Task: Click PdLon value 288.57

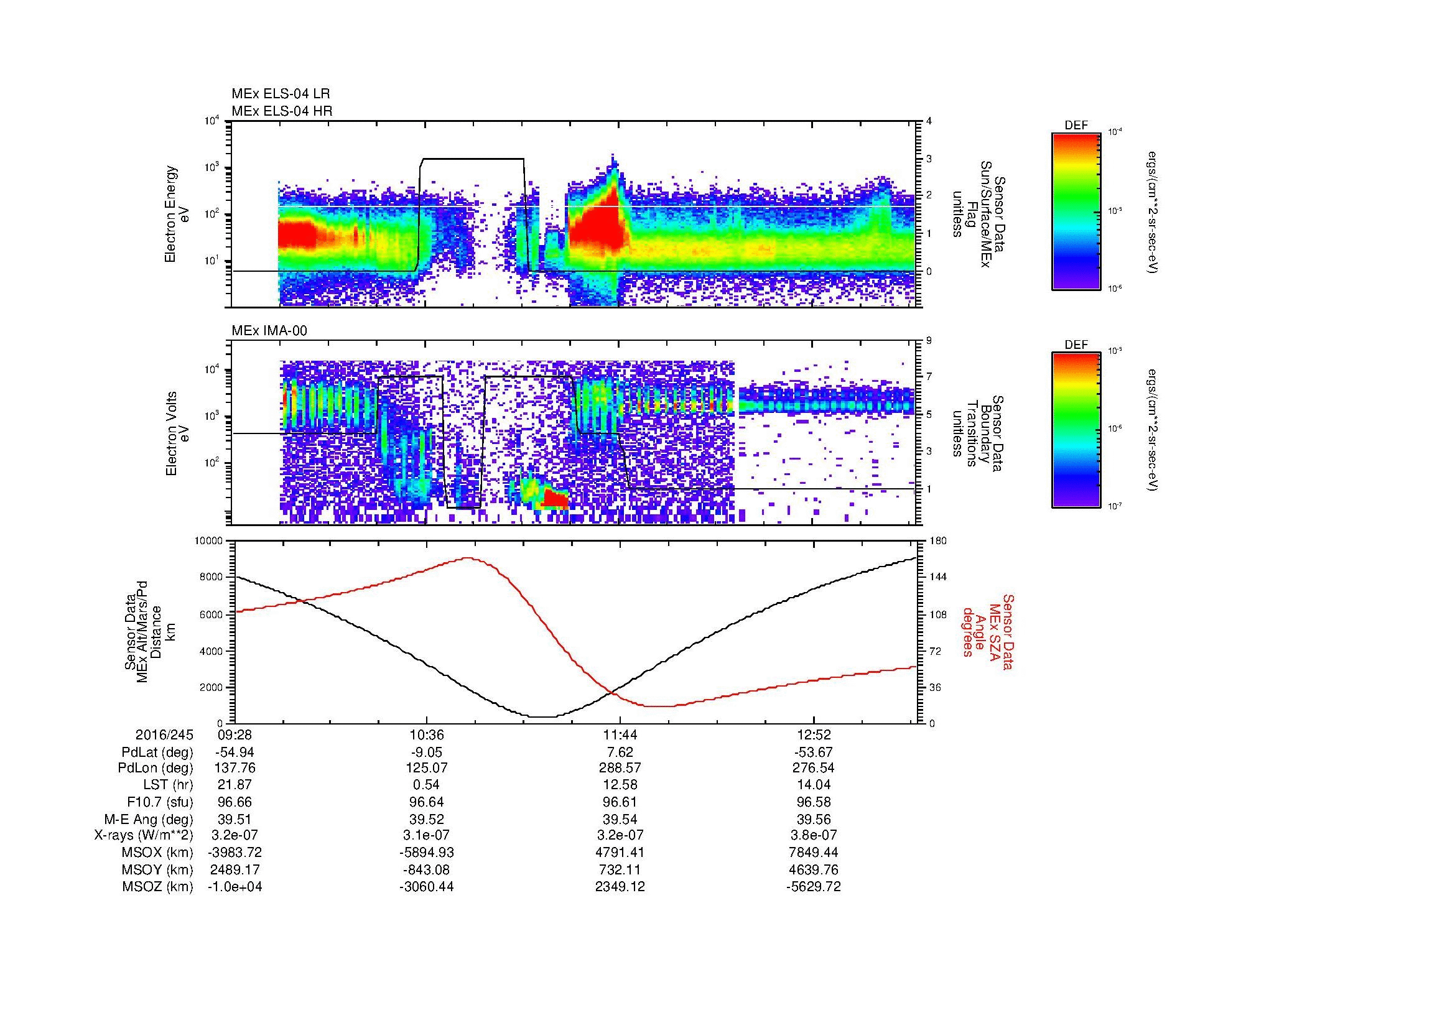Action: [620, 768]
